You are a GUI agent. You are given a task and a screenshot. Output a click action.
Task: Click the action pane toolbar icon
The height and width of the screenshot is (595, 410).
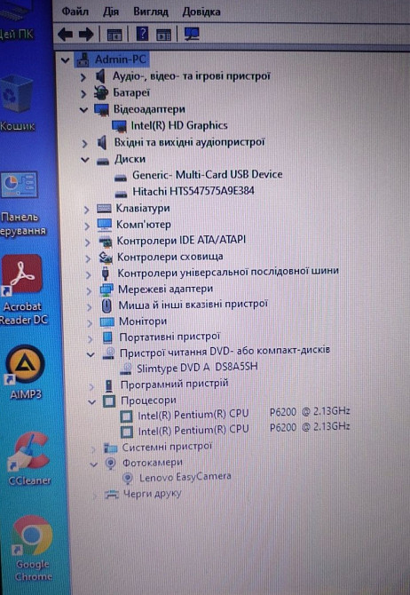[x=164, y=35]
